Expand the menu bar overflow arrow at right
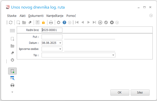This screenshot has width=157, height=101. (x=151, y=16)
